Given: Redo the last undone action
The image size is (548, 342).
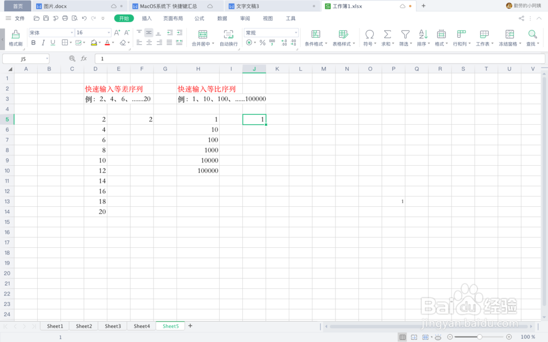Looking at the screenshot, I should click(93, 18).
